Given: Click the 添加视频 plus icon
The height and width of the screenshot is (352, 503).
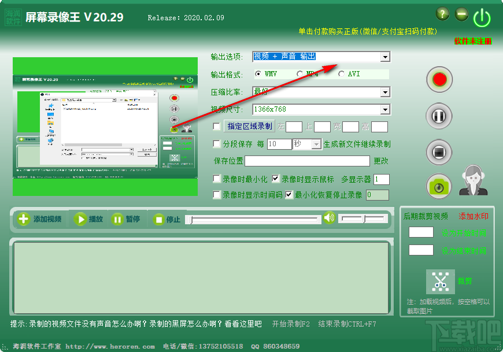Looking at the screenshot, I should tap(24, 219).
